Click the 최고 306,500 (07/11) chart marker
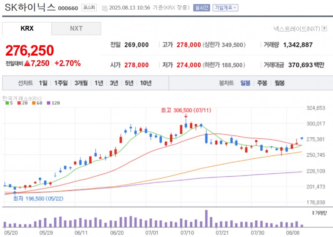Image resolution: width=333 pixels, height=237 pixels. 186,110
